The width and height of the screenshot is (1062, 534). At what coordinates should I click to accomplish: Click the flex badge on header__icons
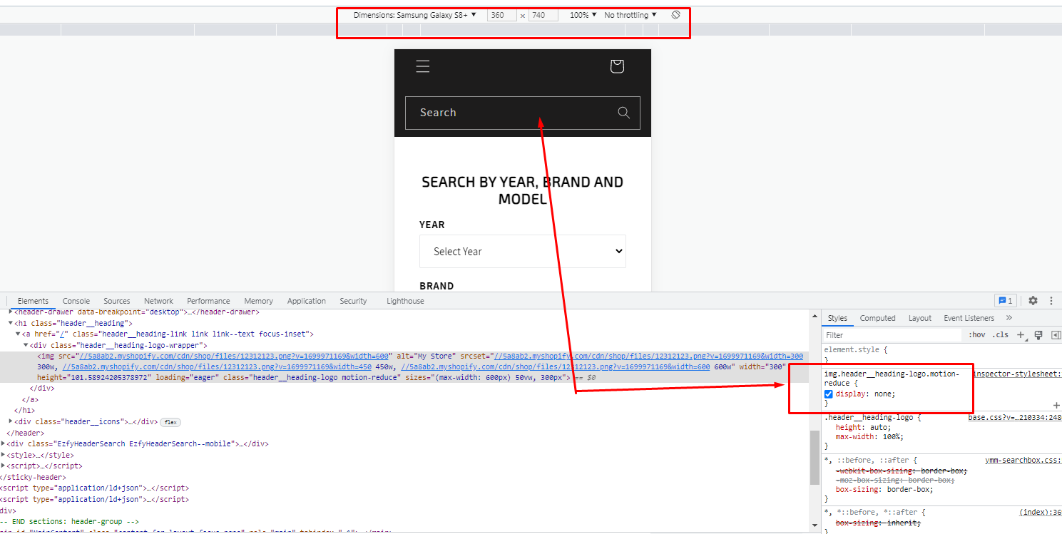[170, 422]
